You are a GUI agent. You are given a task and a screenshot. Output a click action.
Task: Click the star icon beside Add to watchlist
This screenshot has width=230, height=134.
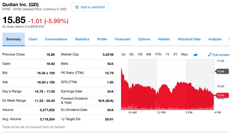[77, 7]
